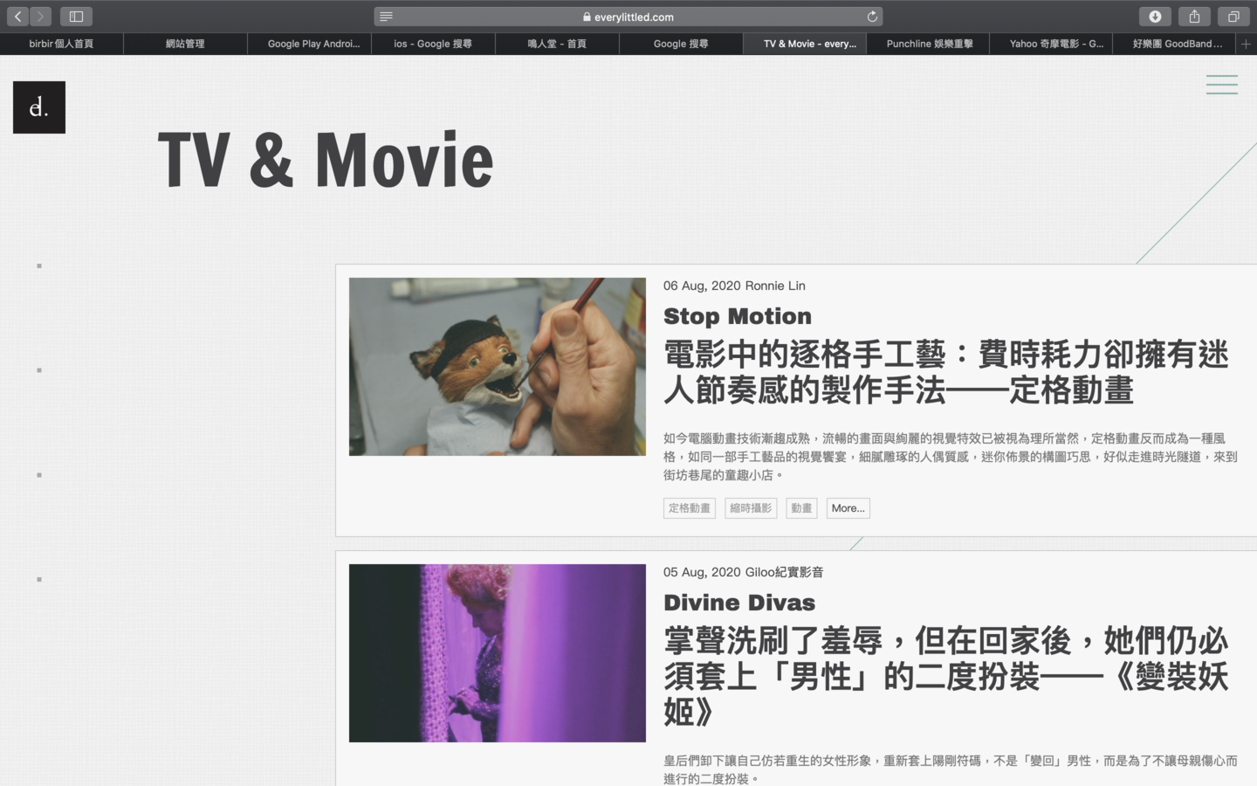This screenshot has width=1257, height=786.
Task: Open the Divine Divas article heading
Action: tap(739, 603)
